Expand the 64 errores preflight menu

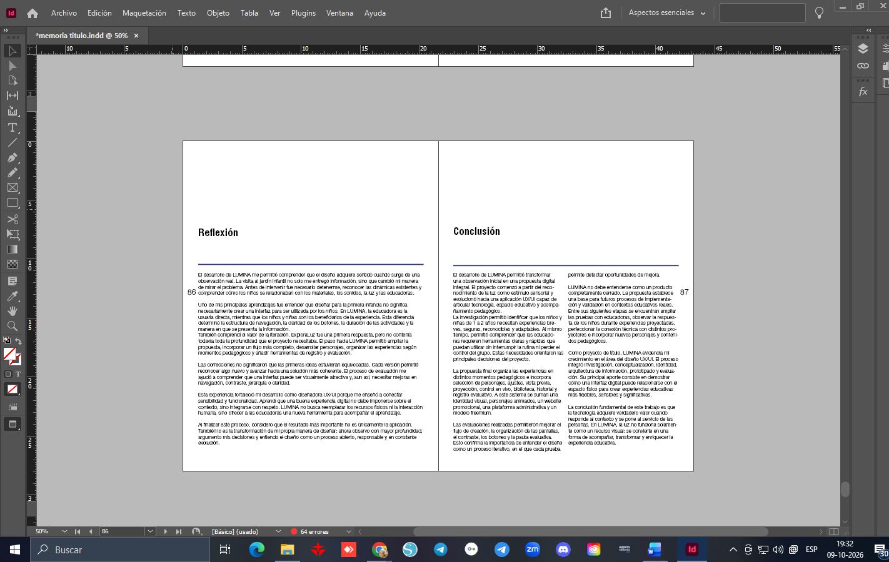click(349, 531)
